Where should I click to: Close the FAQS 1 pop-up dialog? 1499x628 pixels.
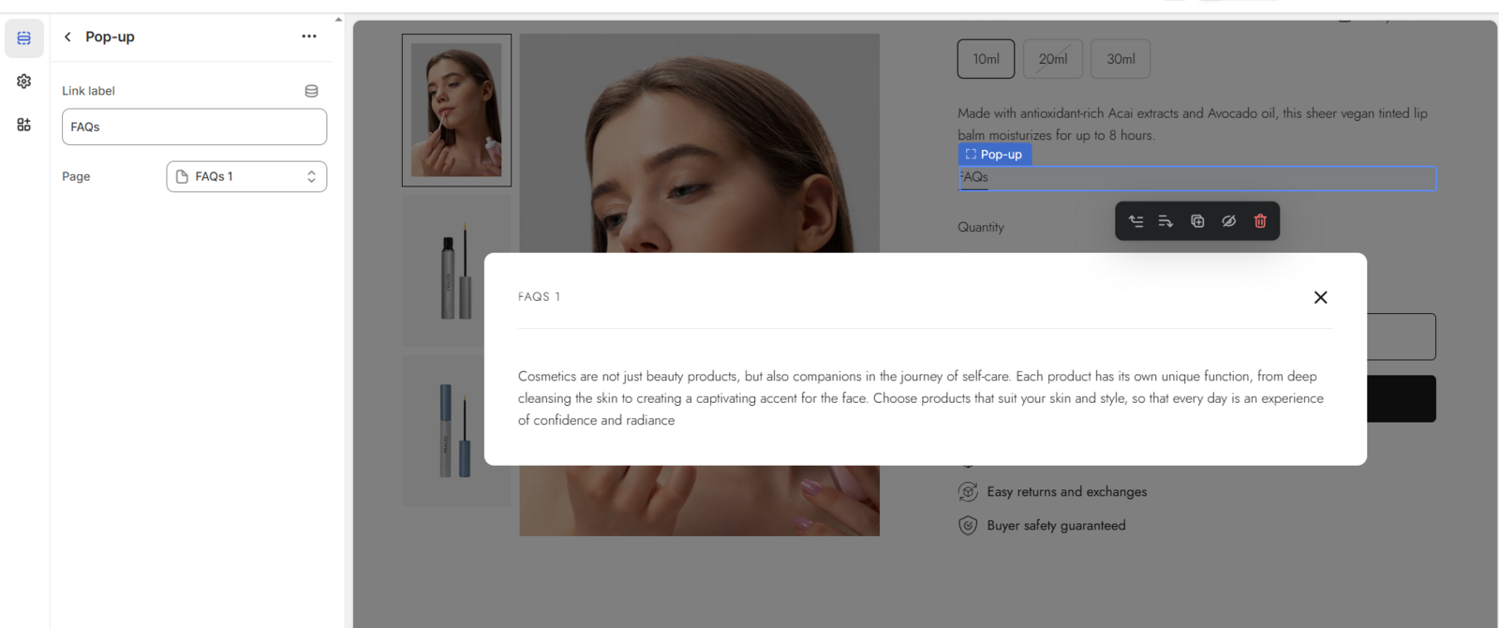[1320, 297]
